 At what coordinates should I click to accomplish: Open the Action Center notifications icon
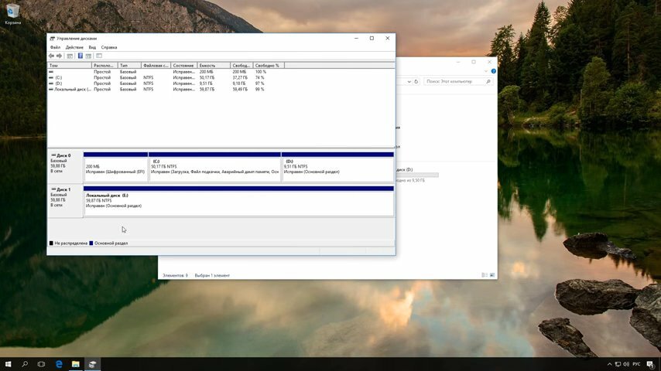pos(650,364)
